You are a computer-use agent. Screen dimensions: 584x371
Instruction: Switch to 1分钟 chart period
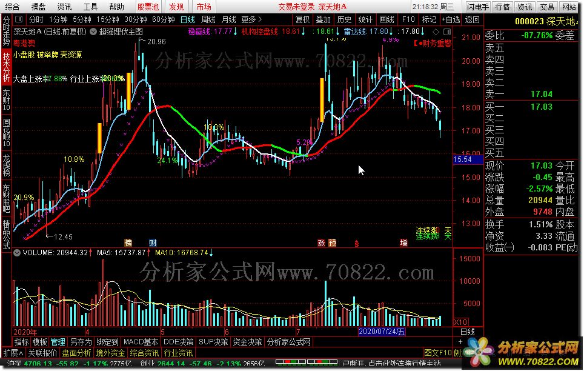(58, 19)
